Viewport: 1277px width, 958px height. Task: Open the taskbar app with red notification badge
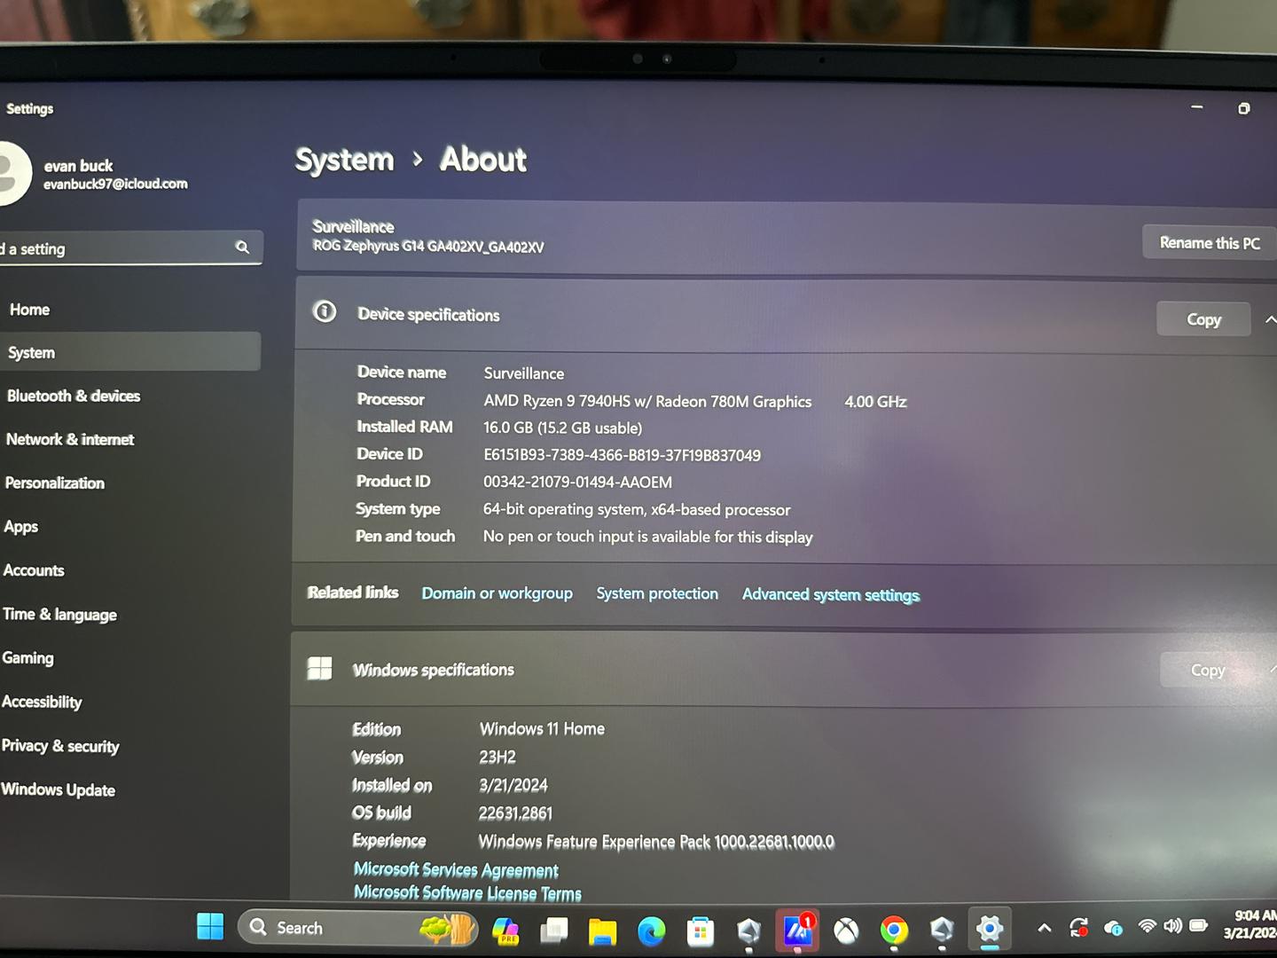point(797,930)
